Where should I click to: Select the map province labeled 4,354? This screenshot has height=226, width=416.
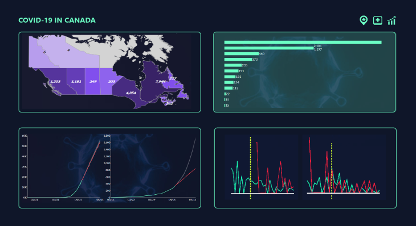130,93
